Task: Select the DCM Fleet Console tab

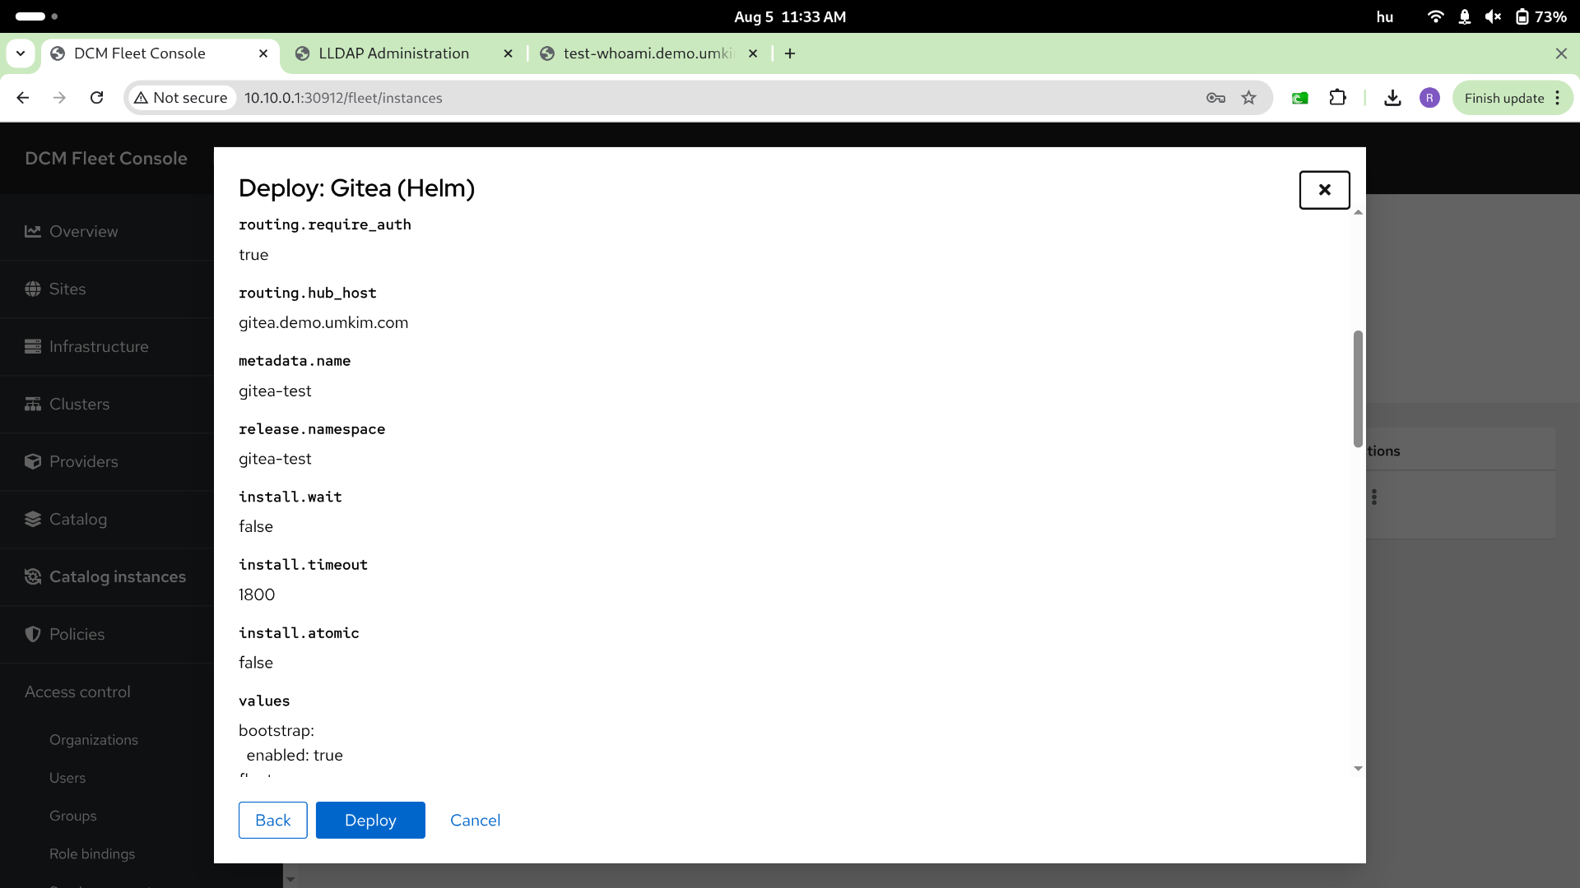Action: point(160,53)
